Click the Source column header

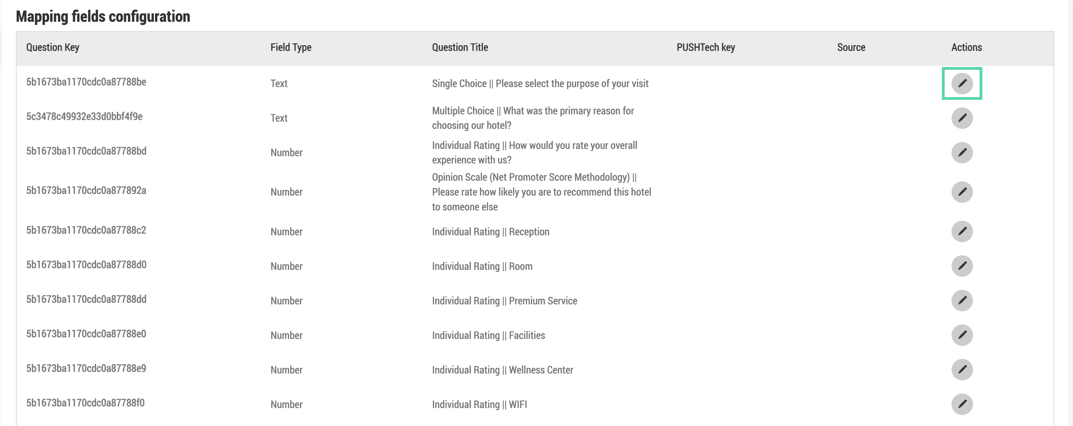[851, 47]
